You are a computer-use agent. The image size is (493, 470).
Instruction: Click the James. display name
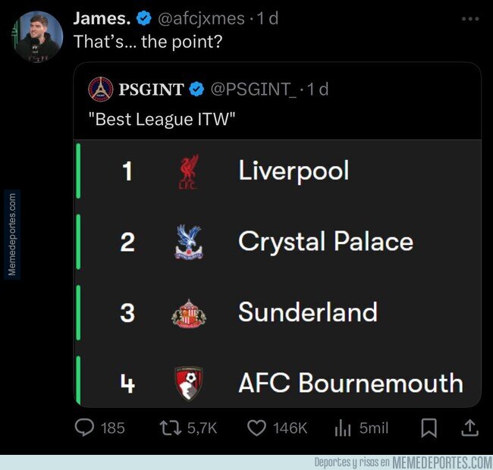(102, 17)
